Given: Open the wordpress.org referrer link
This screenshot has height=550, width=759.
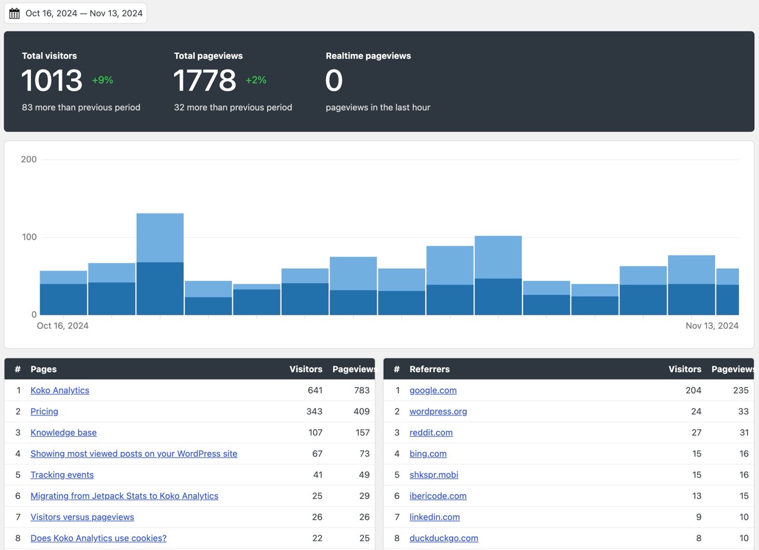Looking at the screenshot, I should (438, 411).
